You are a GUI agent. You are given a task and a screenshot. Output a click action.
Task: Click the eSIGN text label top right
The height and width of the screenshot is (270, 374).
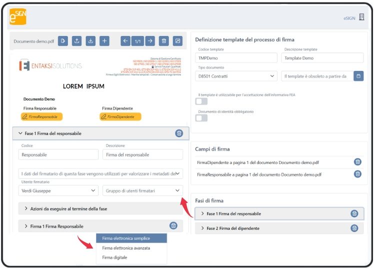click(x=349, y=18)
